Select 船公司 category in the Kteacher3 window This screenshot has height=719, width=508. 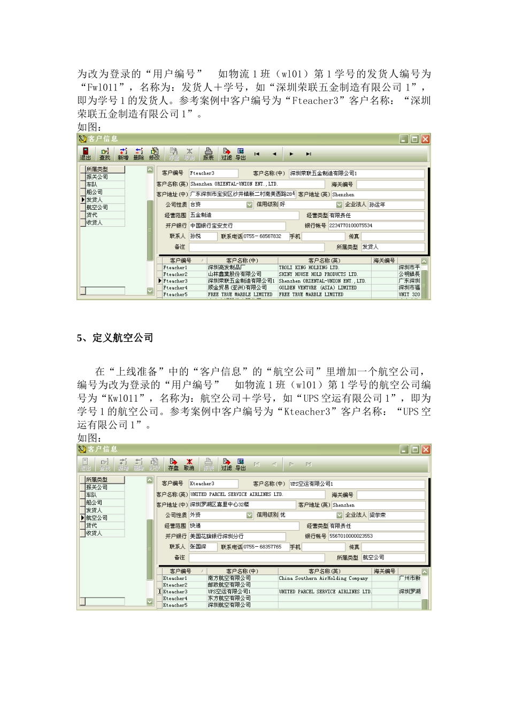coord(105,502)
